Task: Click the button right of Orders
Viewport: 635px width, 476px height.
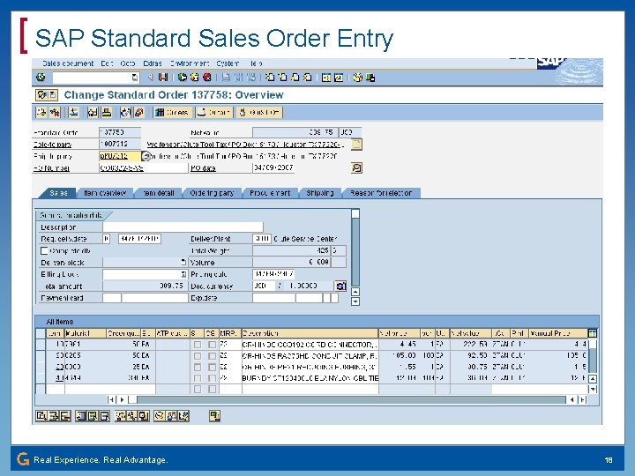Action: click(214, 113)
